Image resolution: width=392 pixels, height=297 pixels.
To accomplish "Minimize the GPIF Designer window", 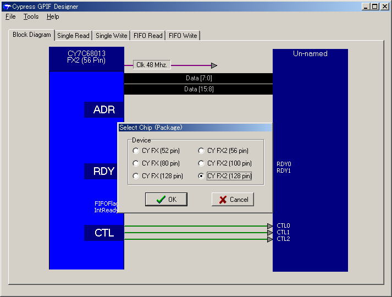I will [366, 7].
